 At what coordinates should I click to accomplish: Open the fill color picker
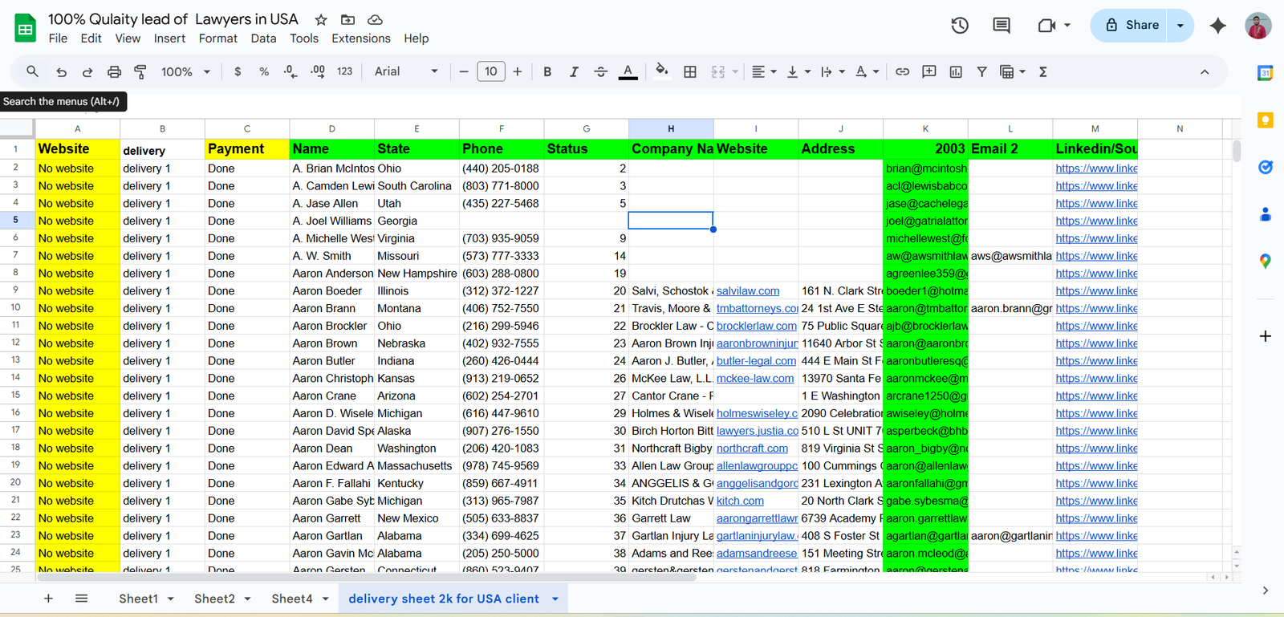(662, 71)
